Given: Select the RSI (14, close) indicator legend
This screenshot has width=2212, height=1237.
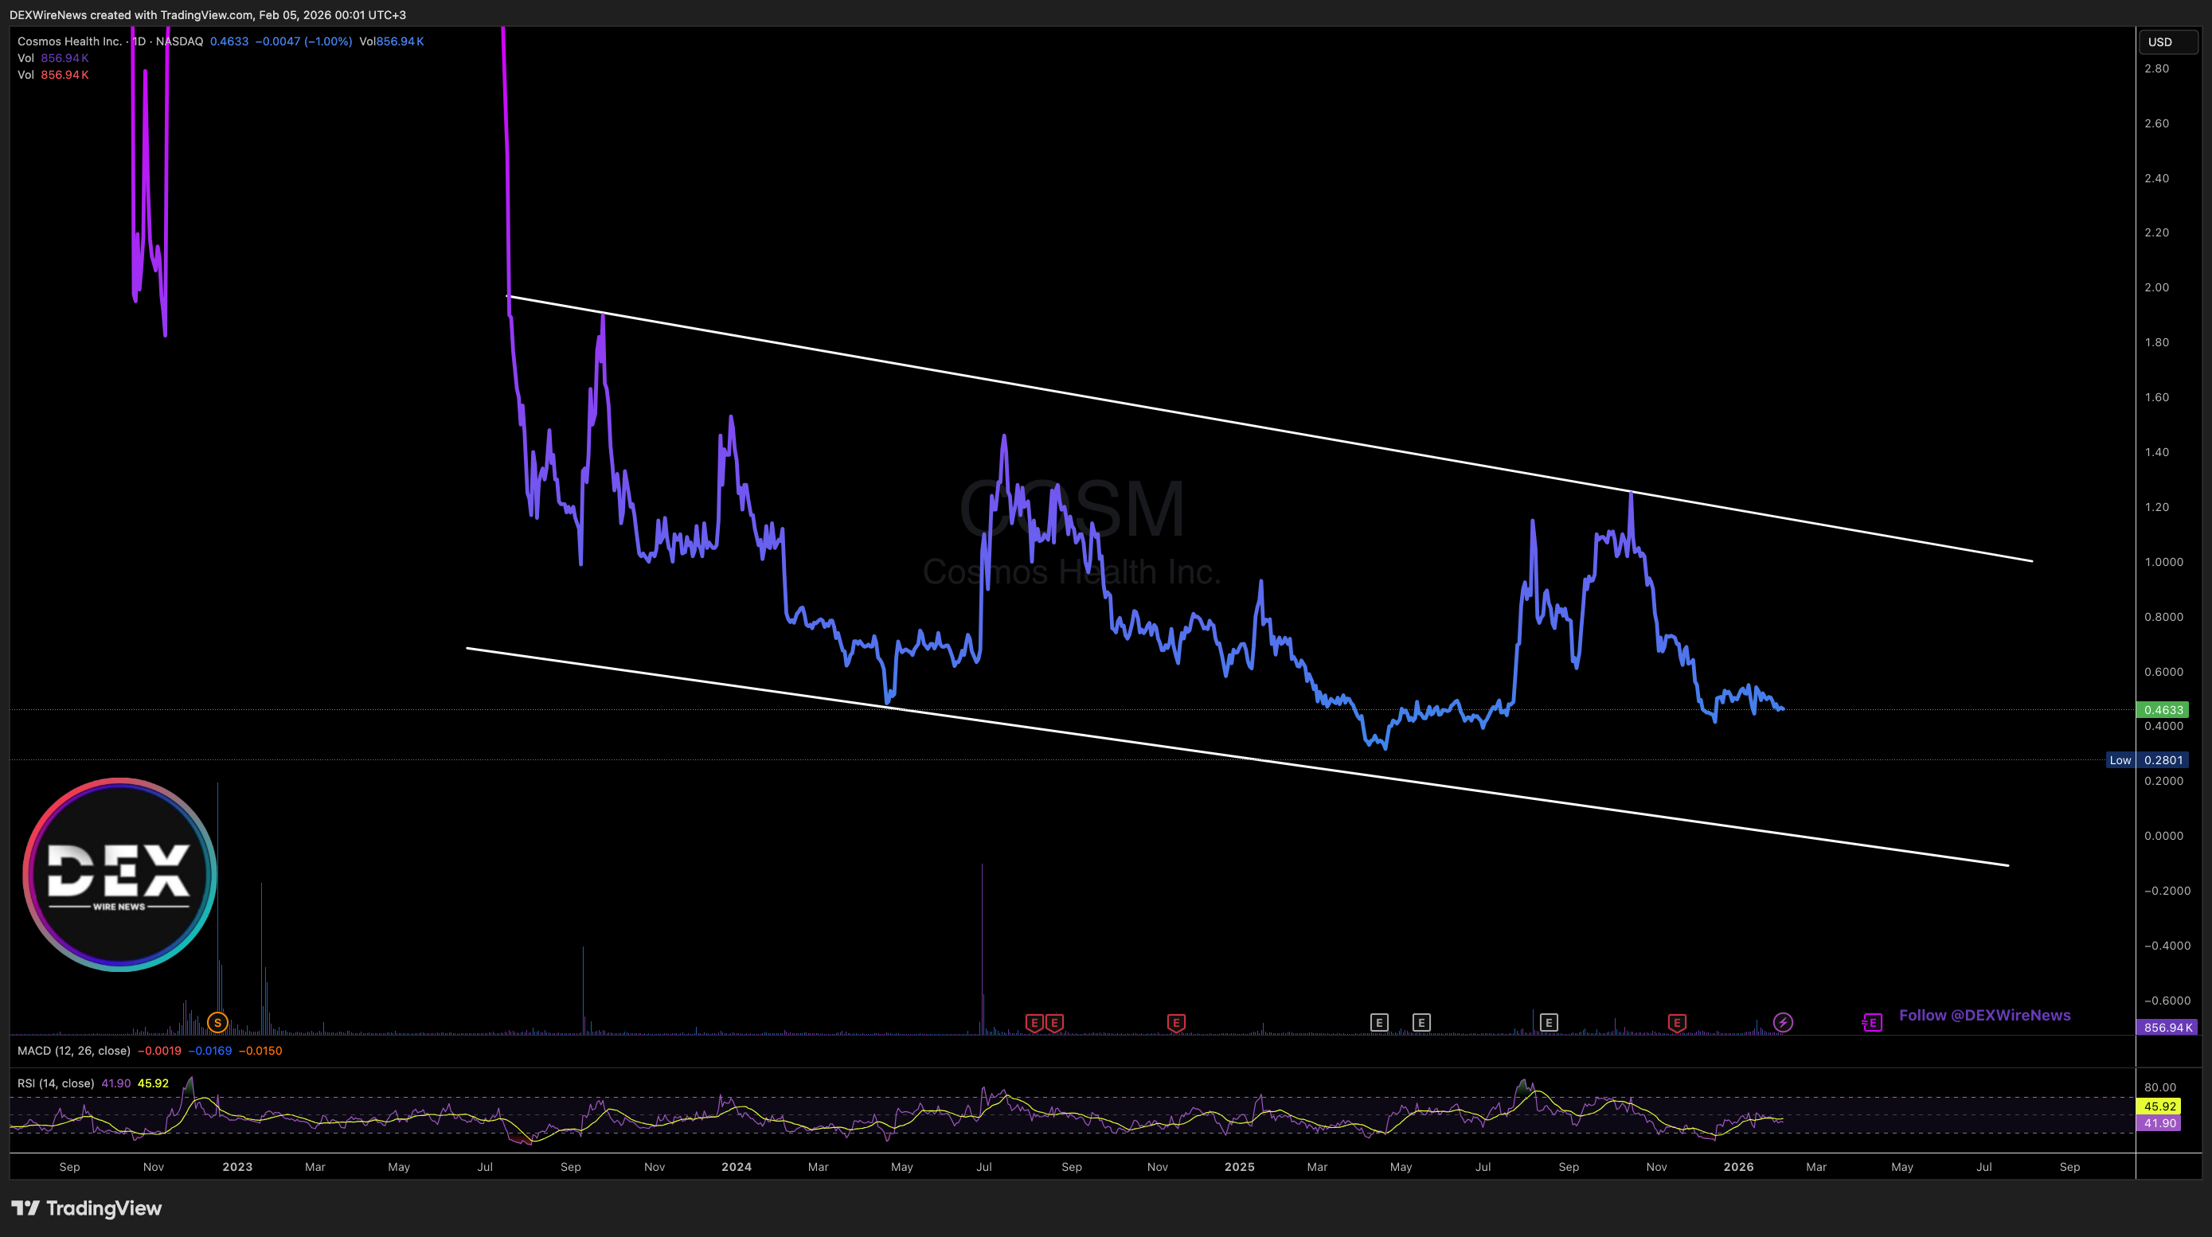Looking at the screenshot, I should [x=56, y=1083].
